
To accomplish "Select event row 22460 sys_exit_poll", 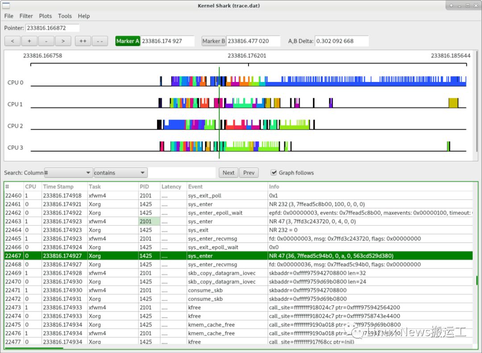I will 238,196.
